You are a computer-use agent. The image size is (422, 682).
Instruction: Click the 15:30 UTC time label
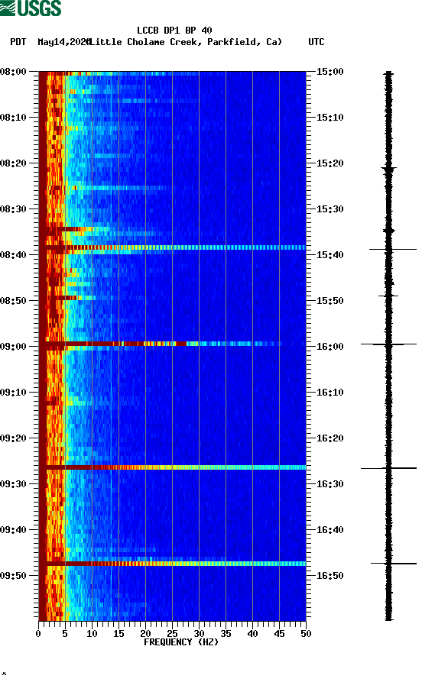[x=329, y=208]
